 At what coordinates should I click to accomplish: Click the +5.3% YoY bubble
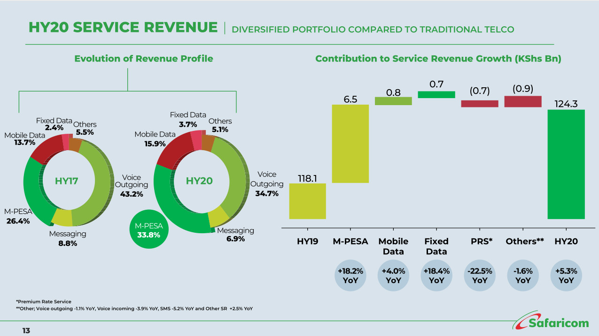click(x=566, y=276)
